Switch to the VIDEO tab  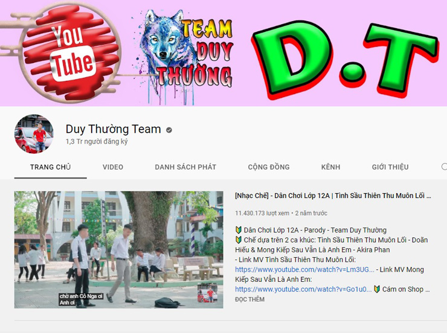click(x=113, y=167)
